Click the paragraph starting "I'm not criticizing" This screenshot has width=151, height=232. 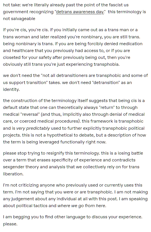pyautogui.click(x=75, y=195)
